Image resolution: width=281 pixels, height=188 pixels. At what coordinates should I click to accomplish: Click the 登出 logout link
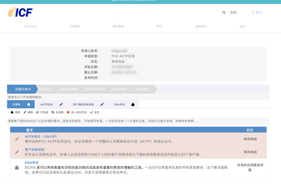pos(258,12)
